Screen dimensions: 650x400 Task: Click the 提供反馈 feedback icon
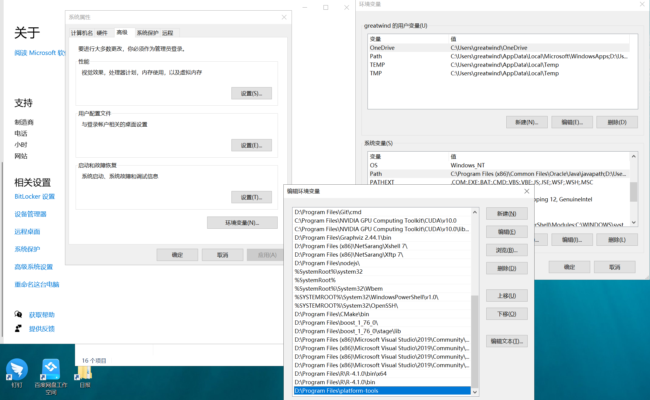[18, 328]
